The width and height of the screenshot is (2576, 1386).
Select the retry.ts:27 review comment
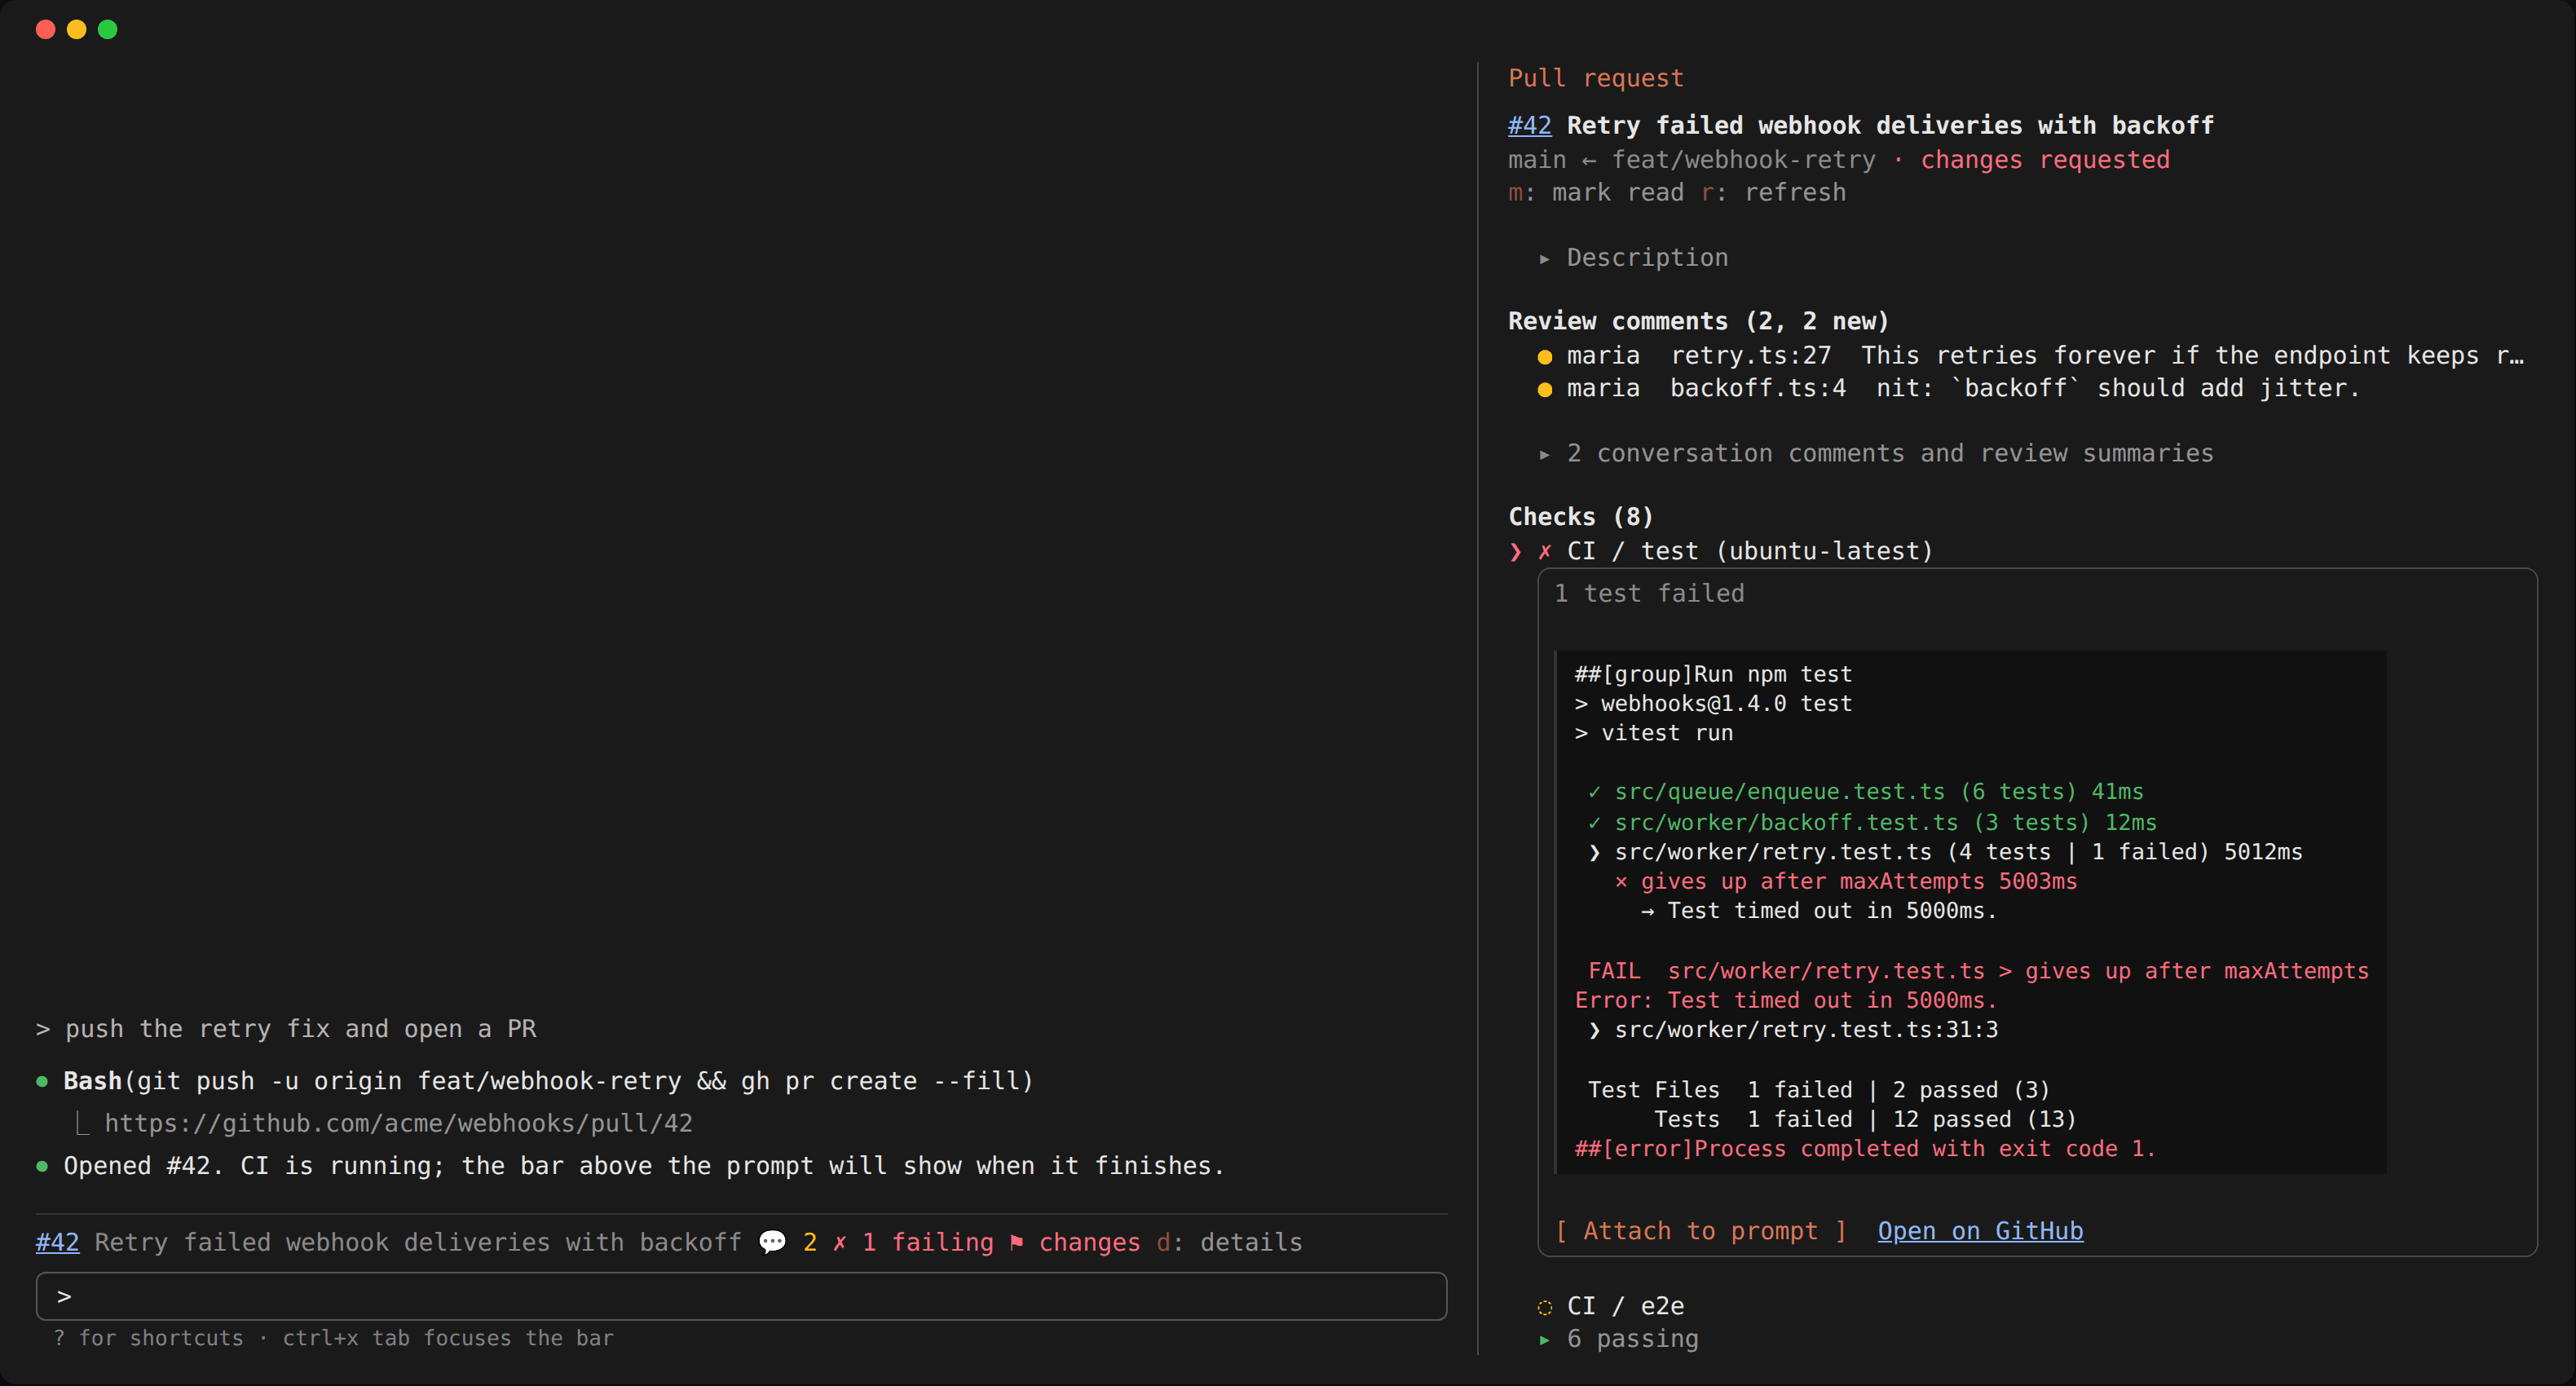coord(2030,356)
